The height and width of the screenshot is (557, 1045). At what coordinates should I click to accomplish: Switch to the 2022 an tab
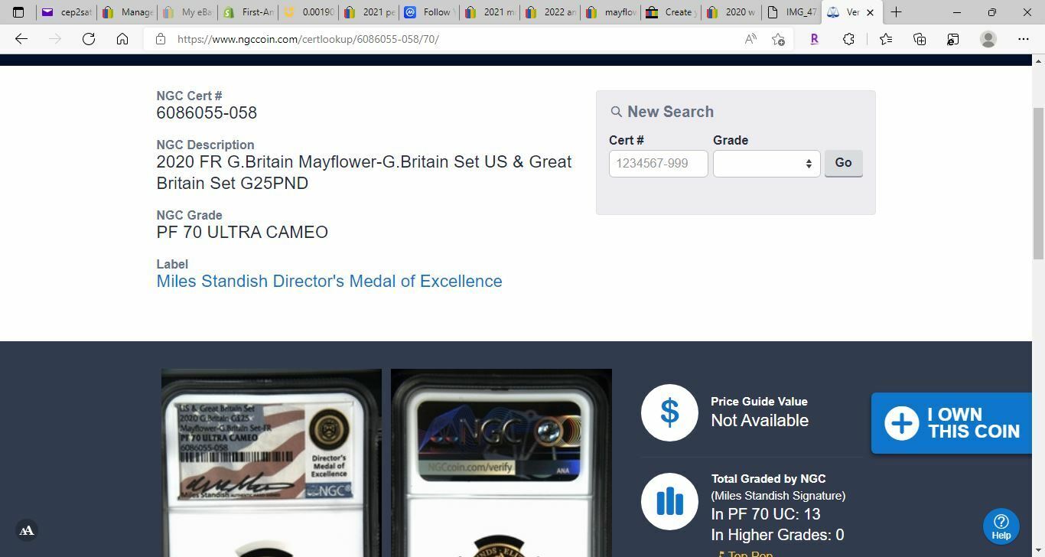point(551,12)
